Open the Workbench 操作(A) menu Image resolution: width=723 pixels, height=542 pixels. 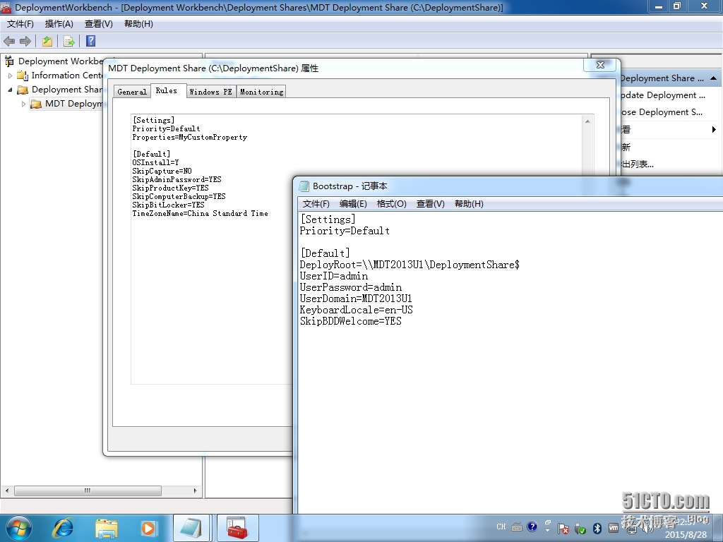[x=59, y=24]
